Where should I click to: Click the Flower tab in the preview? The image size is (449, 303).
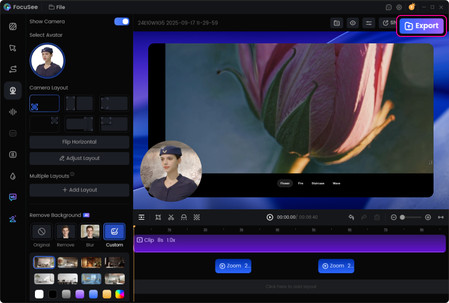tap(285, 183)
